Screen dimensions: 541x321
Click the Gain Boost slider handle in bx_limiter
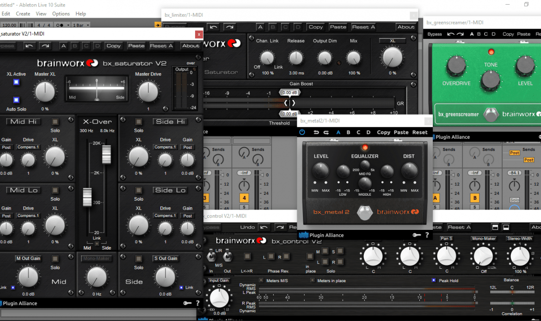[x=289, y=103]
